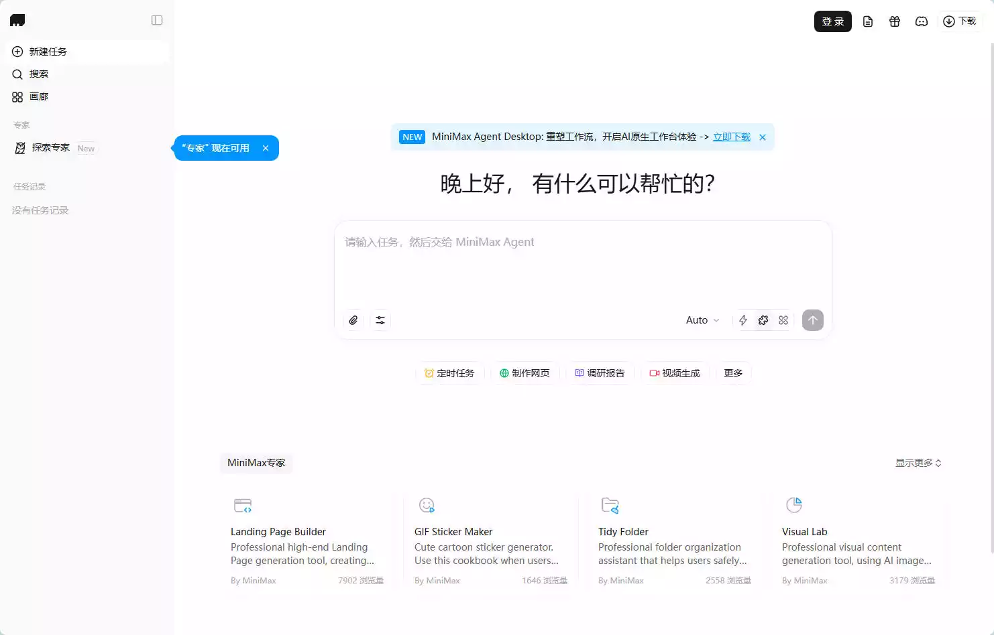Choose the 调研报告 quick action
This screenshot has width=994, height=635.
pos(600,373)
